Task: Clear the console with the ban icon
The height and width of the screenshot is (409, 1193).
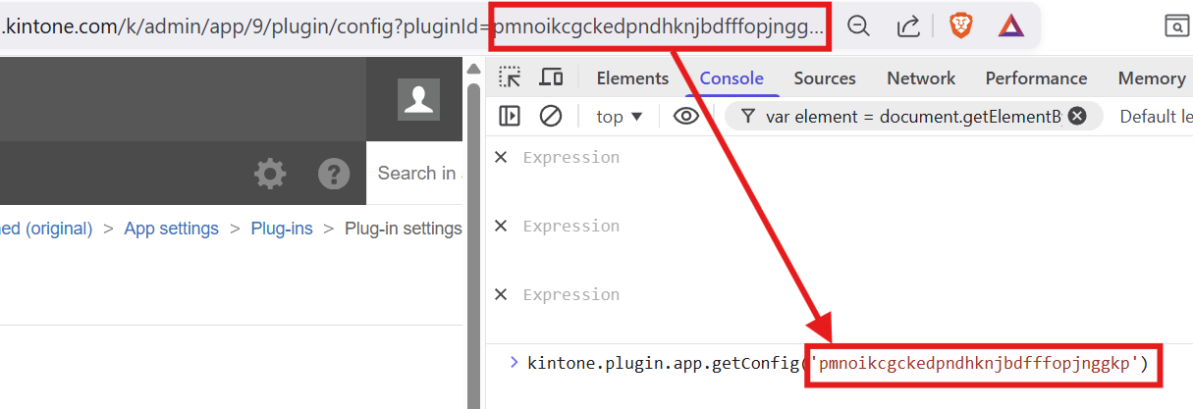Action: (551, 116)
